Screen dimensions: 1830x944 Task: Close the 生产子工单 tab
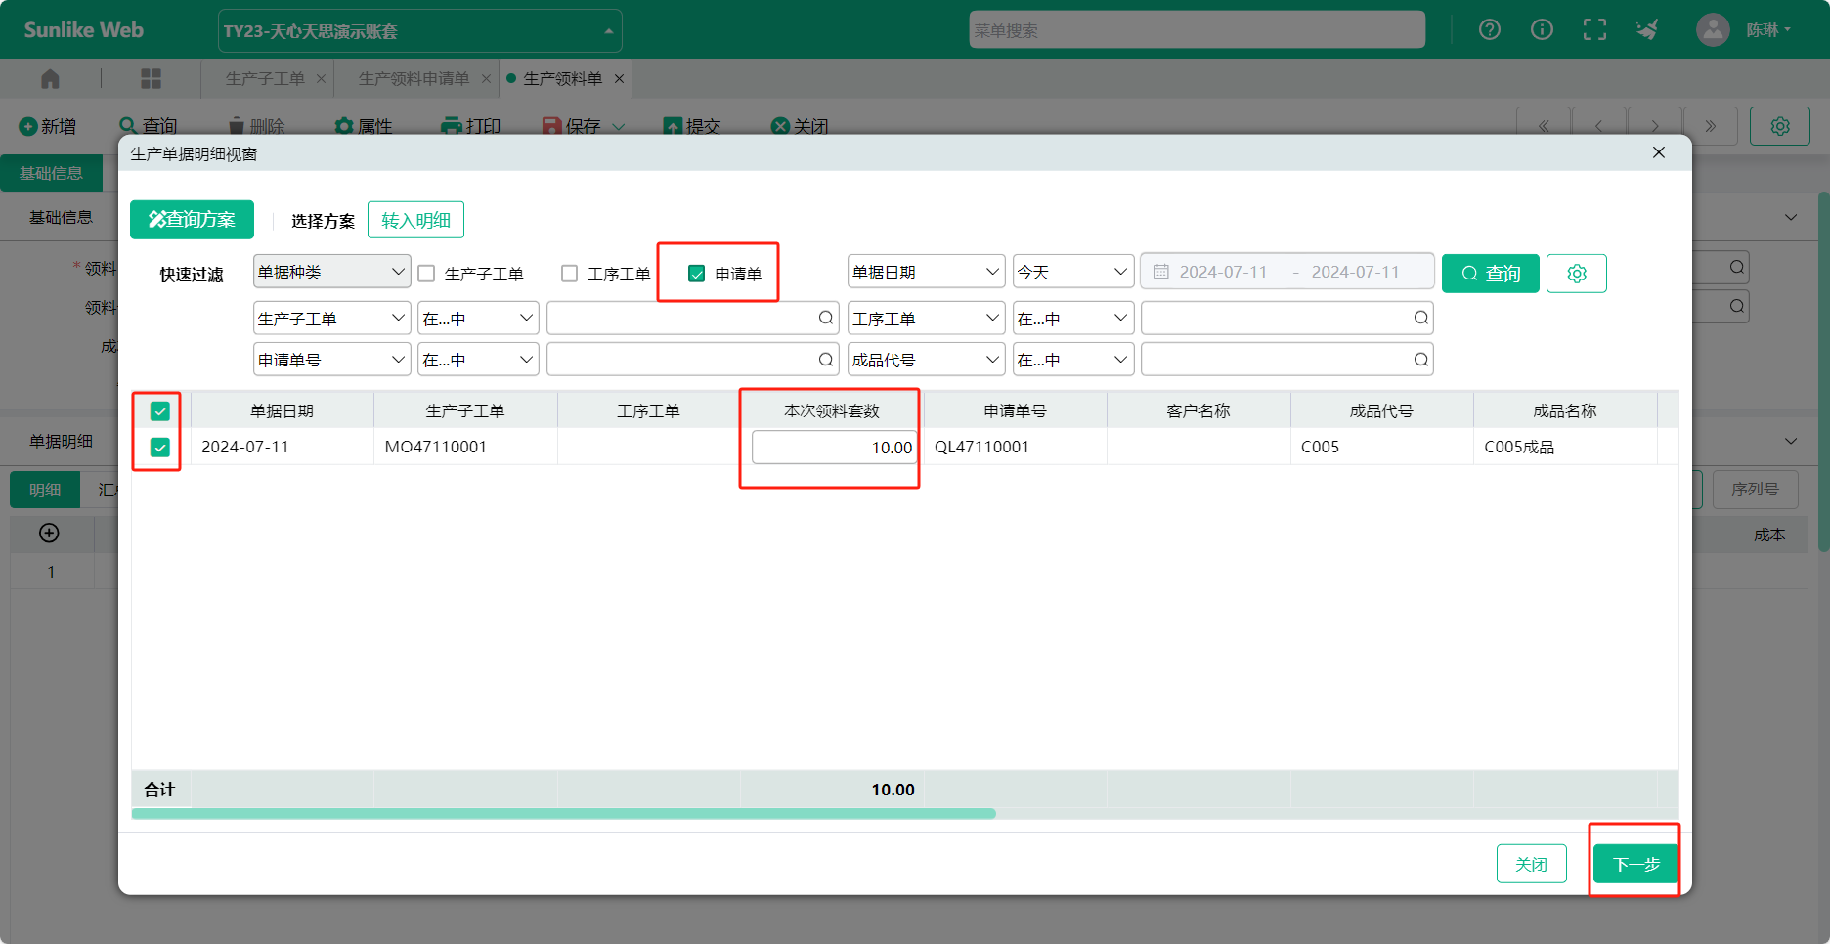click(321, 79)
